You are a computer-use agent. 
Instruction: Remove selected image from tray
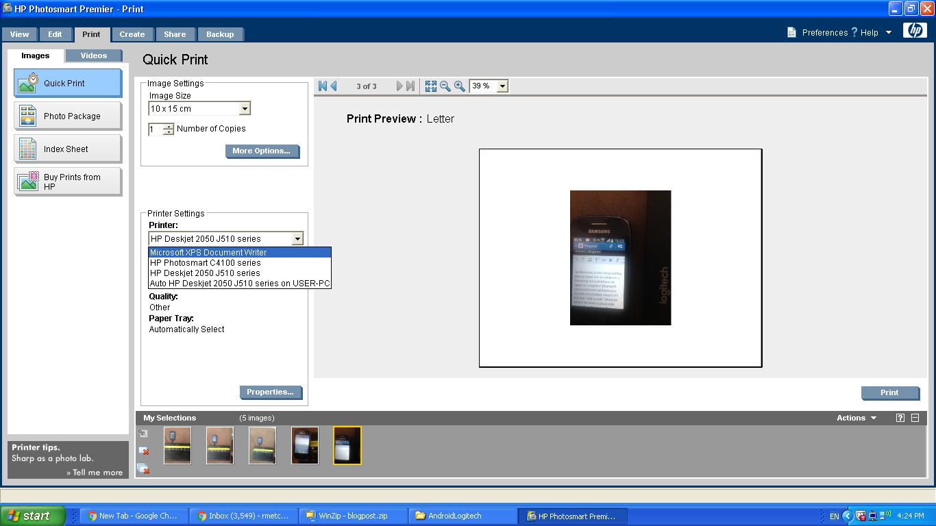pyautogui.click(x=143, y=451)
